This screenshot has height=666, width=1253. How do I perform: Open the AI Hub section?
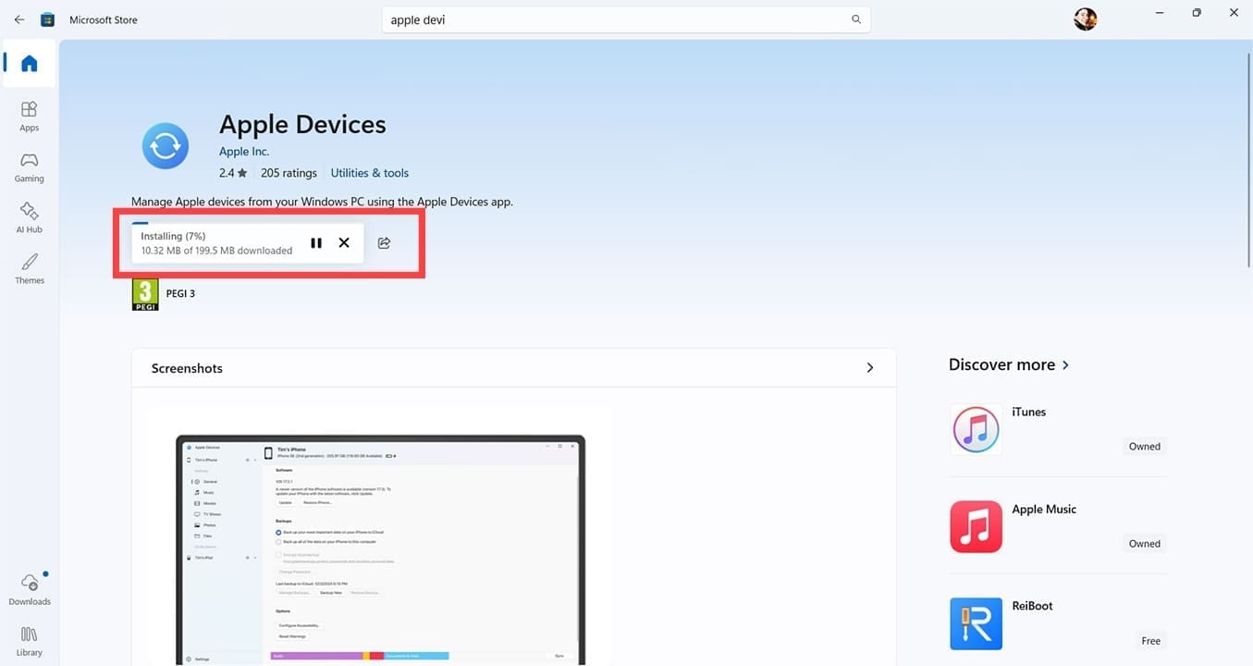[x=30, y=218]
